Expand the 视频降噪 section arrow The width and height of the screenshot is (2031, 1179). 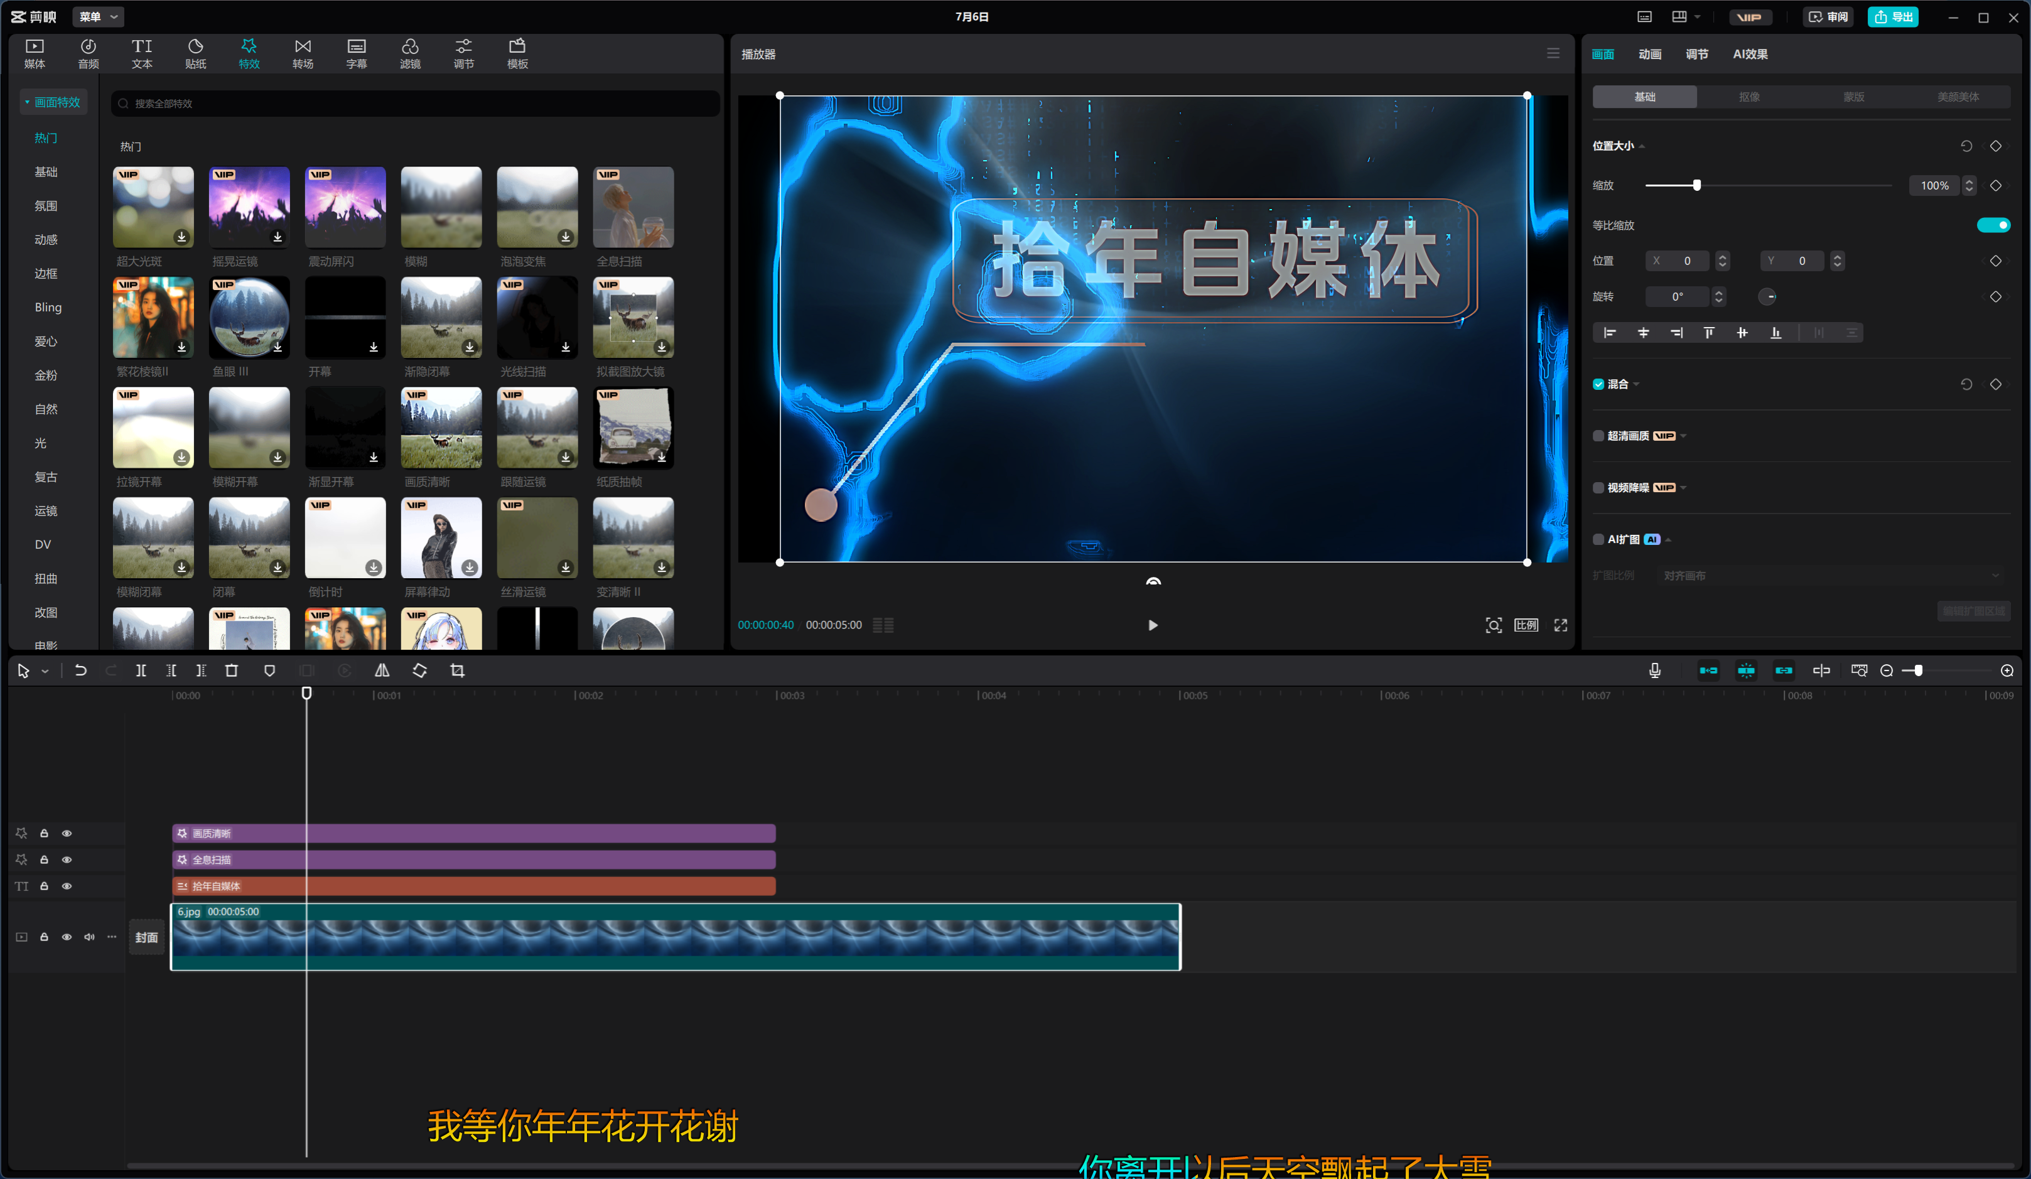coord(1683,488)
